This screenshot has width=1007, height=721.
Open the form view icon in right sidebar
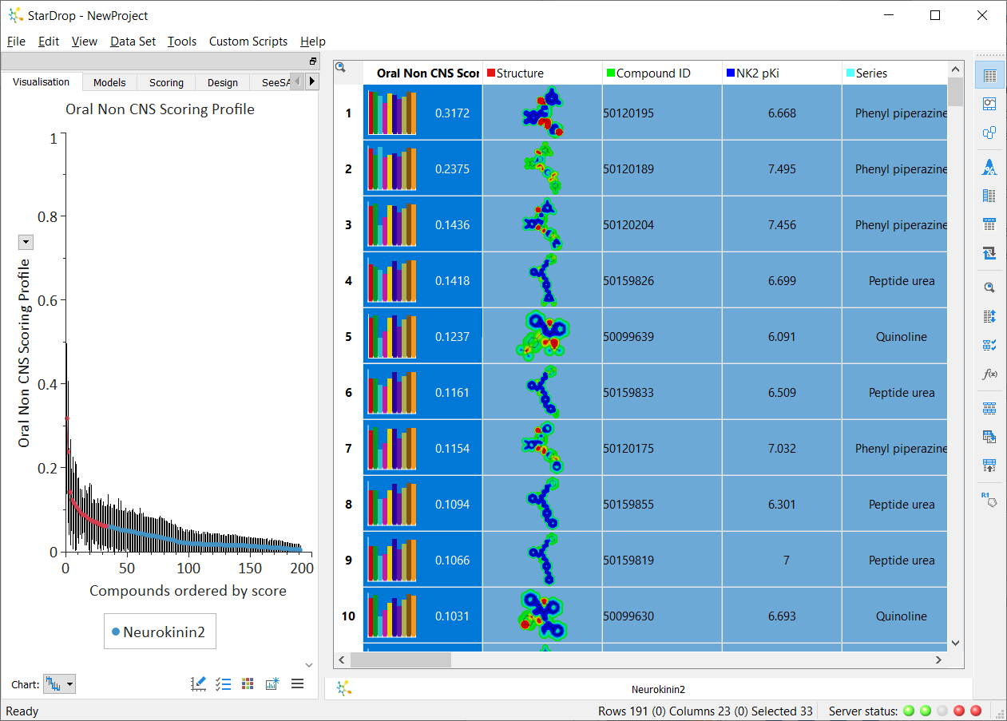click(x=990, y=104)
